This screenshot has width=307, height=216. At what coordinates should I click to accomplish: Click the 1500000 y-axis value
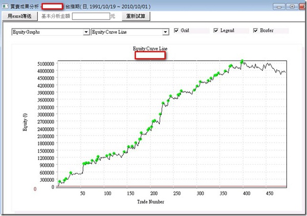pos(46,151)
